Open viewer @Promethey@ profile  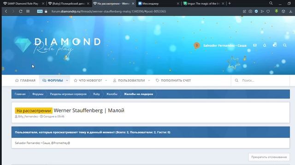click(x=60, y=143)
